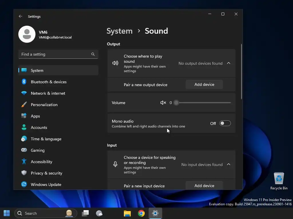Open the chat bubble app on taskbar
Image resolution: width=293 pixels, height=219 pixels.
tap(99, 213)
